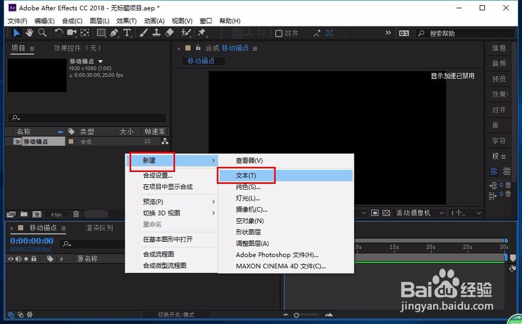The width and height of the screenshot is (522, 324).
Task: Click left paragraph align icon
Action: 494,171
